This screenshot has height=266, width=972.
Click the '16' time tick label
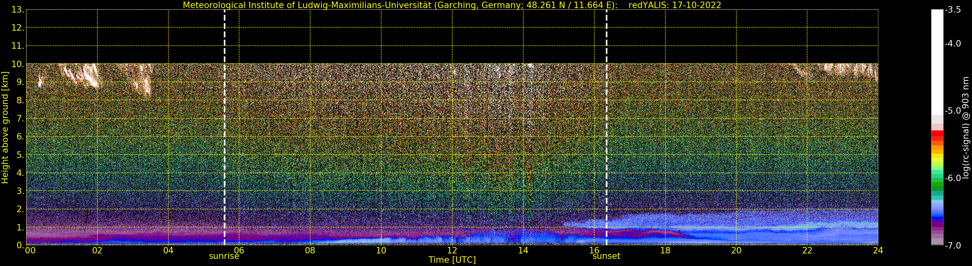coord(594,251)
